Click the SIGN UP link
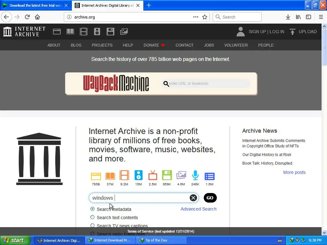Screen dimensions: 327x245 pyautogui.click(x=257, y=32)
